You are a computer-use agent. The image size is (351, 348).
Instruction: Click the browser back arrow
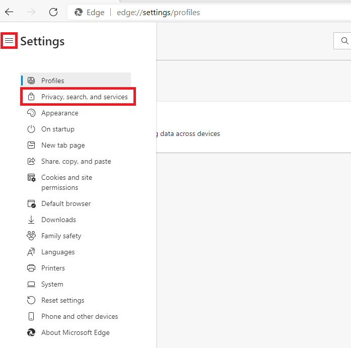[10, 13]
